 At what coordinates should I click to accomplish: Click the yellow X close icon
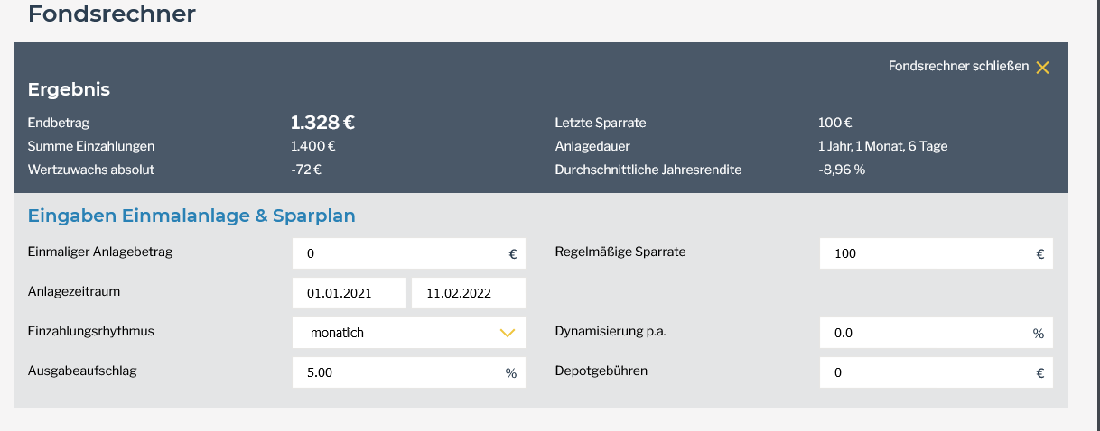pyautogui.click(x=1042, y=68)
